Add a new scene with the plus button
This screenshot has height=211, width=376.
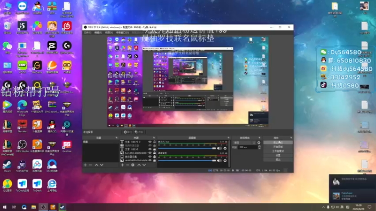point(85,165)
